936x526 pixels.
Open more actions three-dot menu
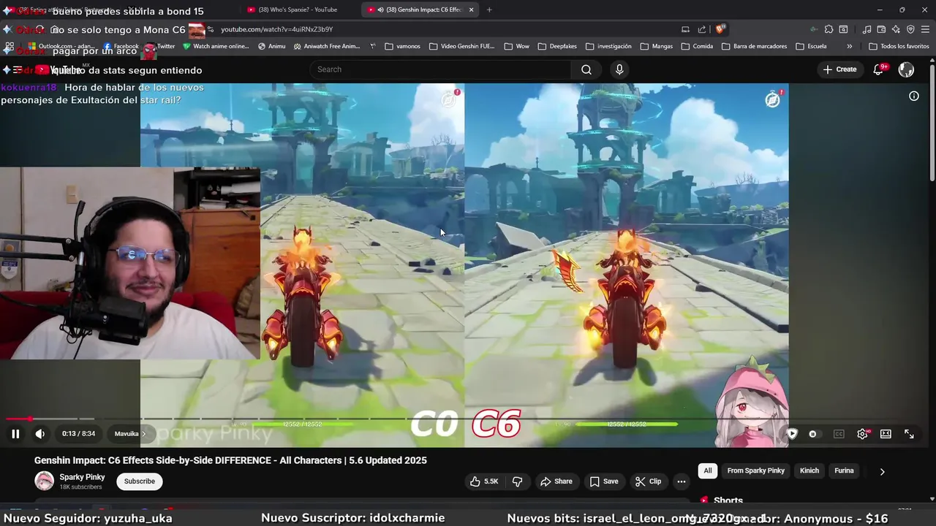(x=682, y=481)
